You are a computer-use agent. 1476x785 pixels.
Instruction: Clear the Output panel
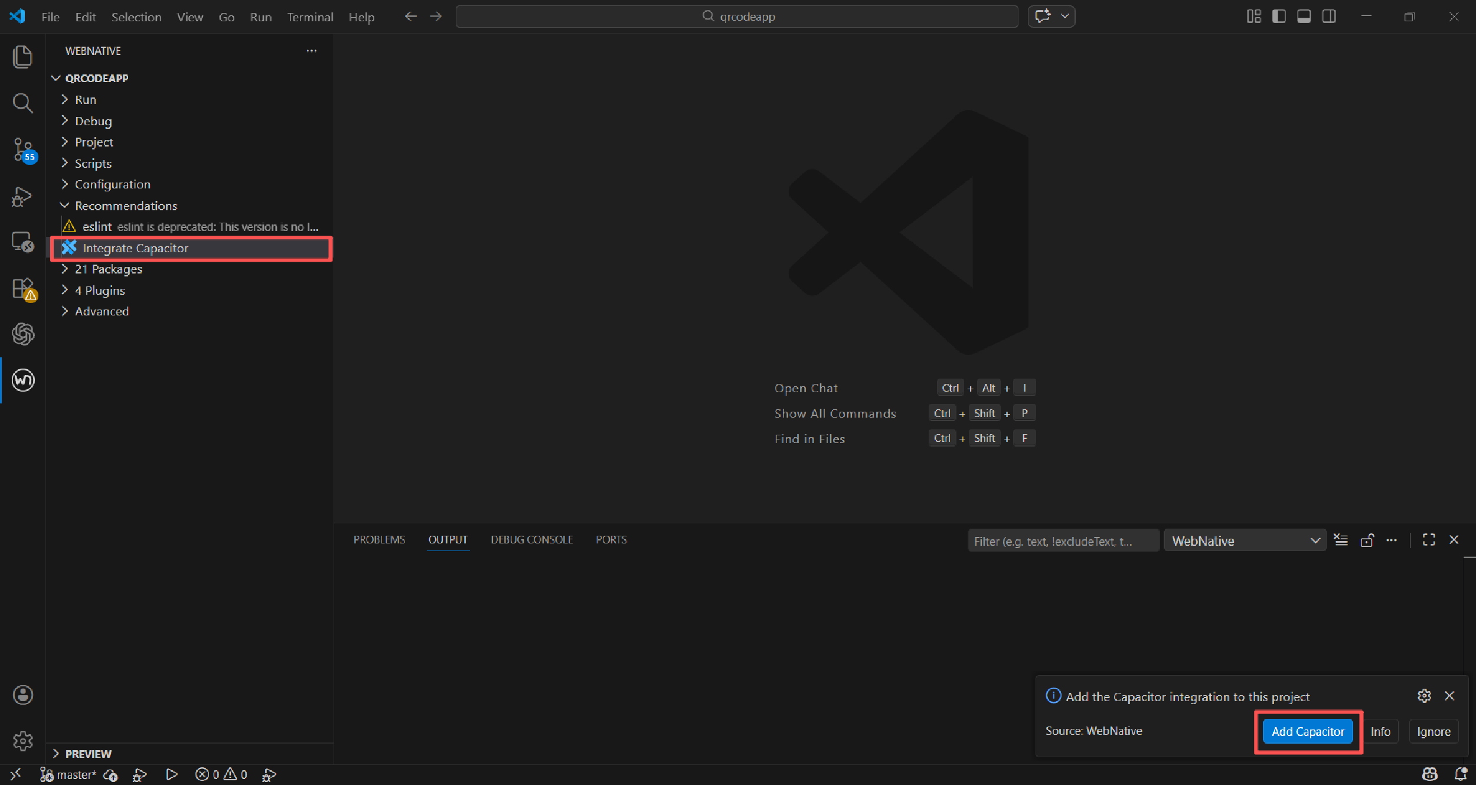1341,540
